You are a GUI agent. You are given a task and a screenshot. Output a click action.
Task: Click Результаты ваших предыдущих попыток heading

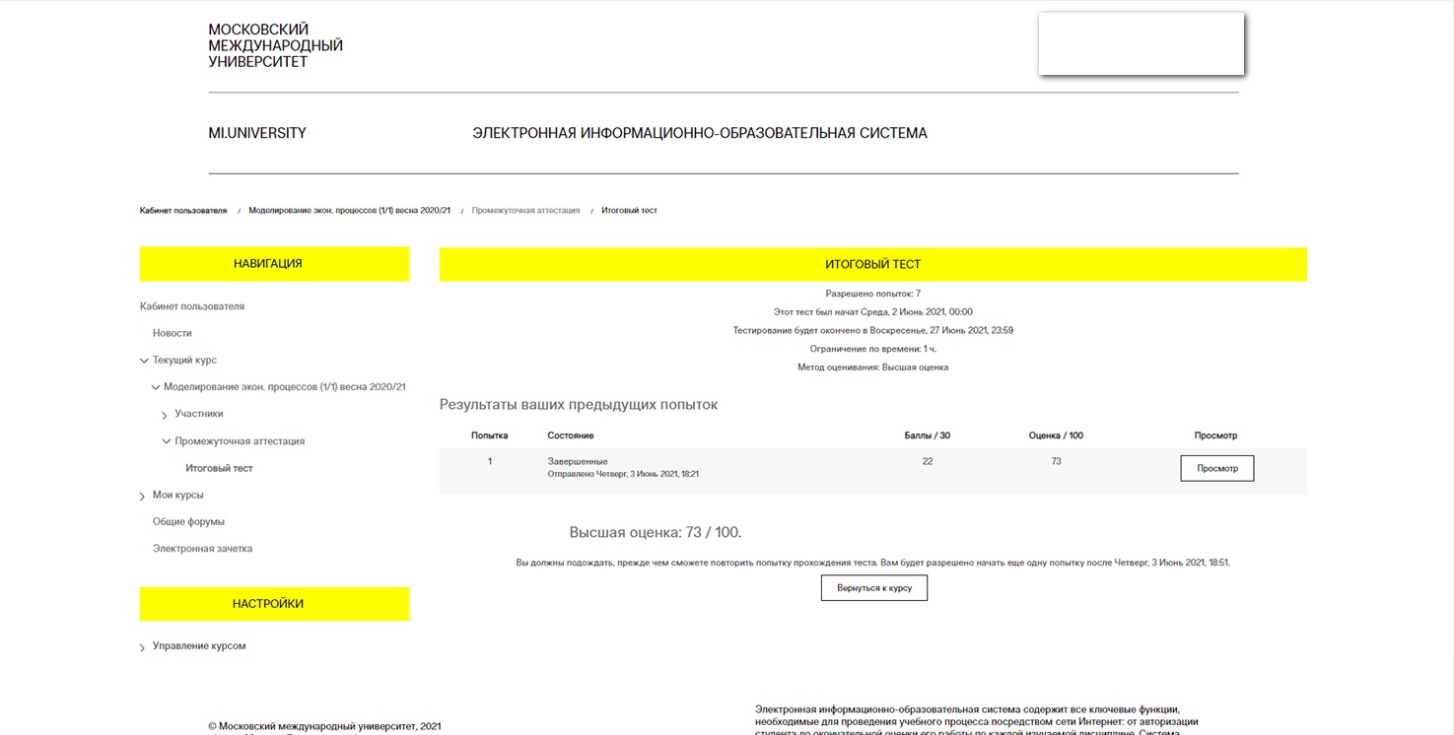click(x=579, y=405)
